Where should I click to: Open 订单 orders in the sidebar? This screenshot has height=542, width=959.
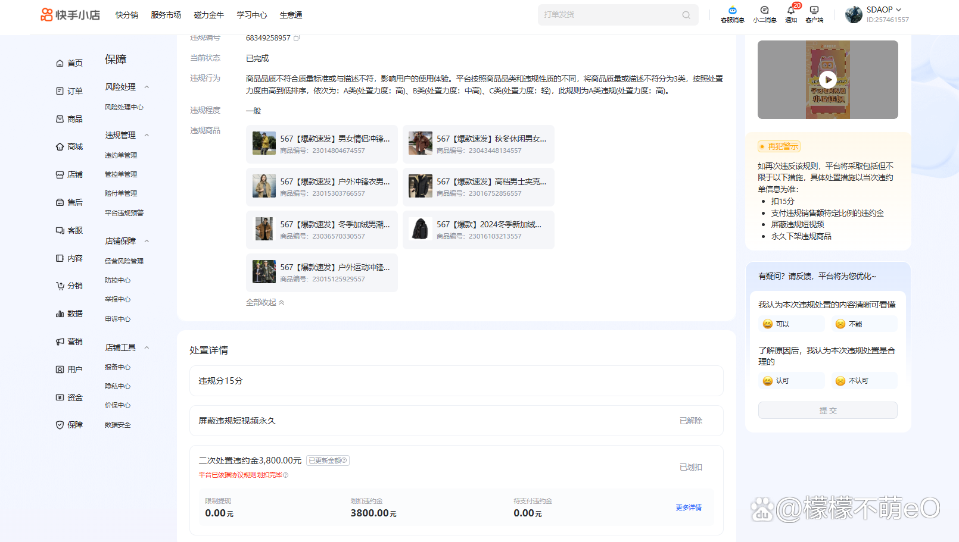[x=69, y=91]
